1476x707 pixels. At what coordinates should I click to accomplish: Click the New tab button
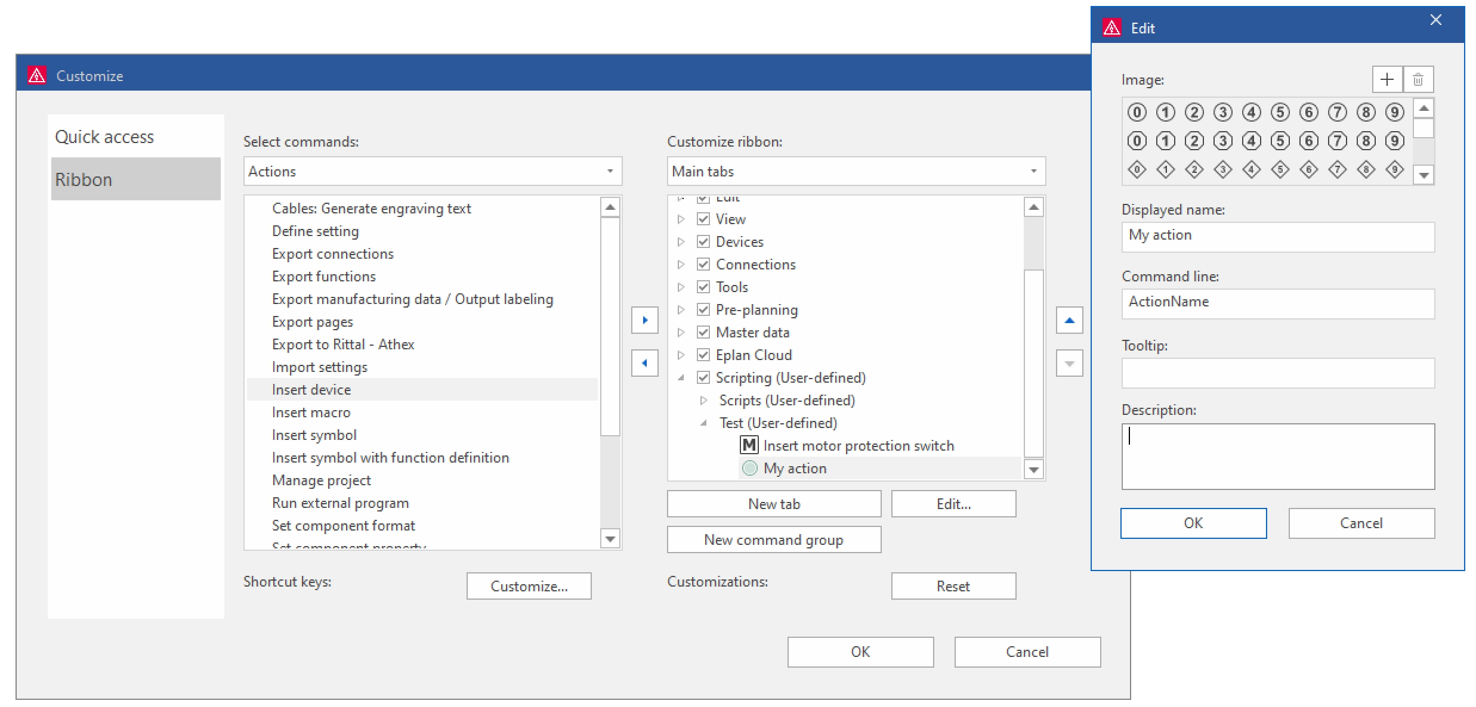coord(774,504)
